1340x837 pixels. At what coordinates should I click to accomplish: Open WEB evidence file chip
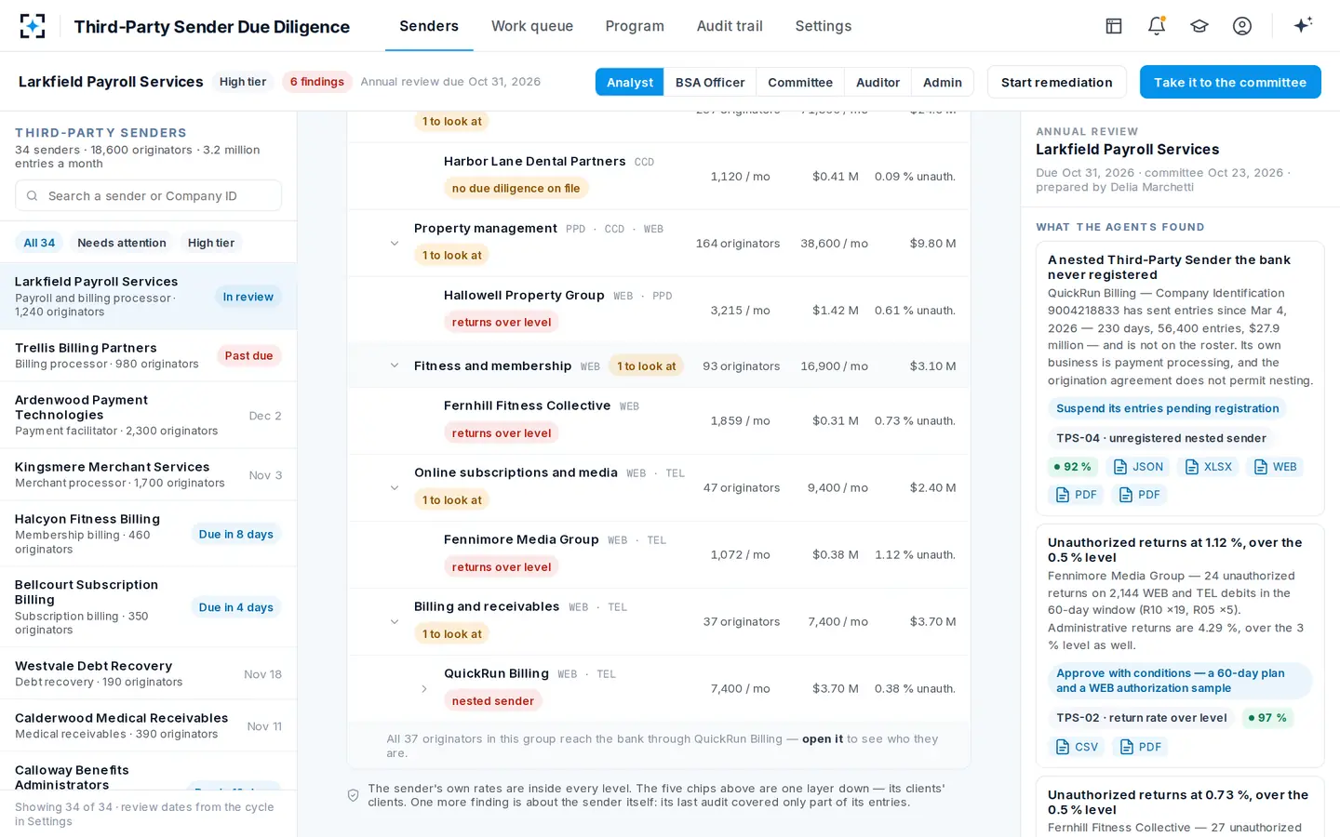(1275, 467)
